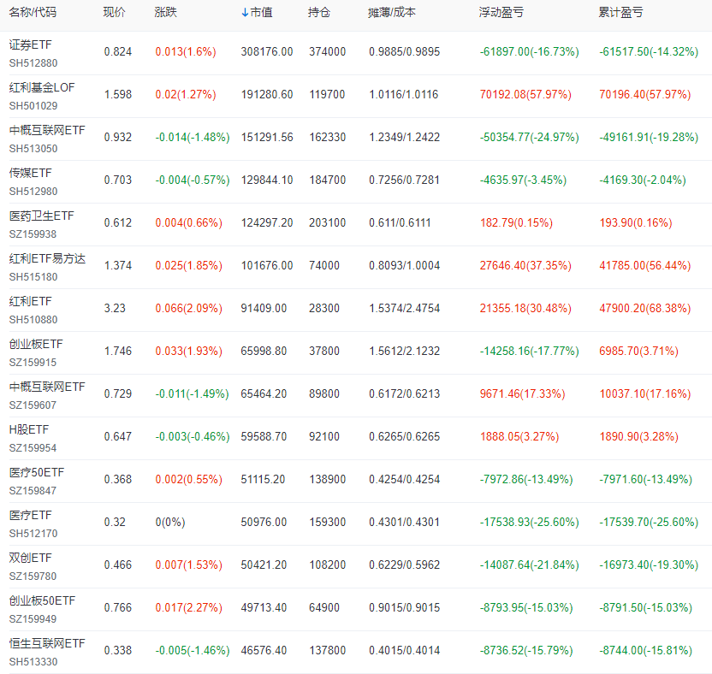Image resolution: width=712 pixels, height=674 pixels.
Task: Open the 传媒ETF fund name
Action: 31,173
